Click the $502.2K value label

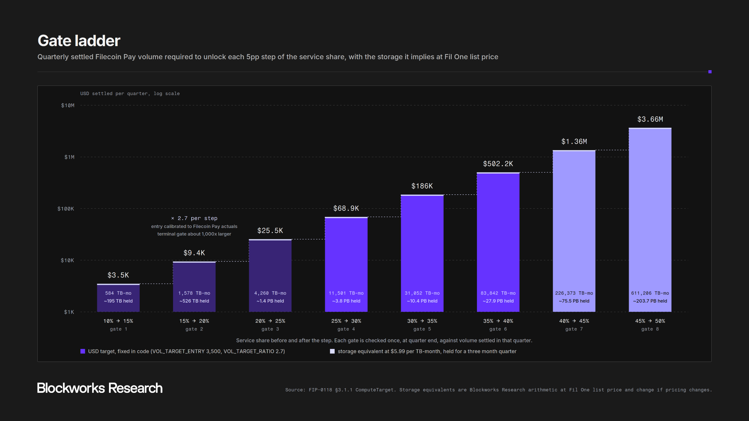pyautogui.click(x=498, y=164)
